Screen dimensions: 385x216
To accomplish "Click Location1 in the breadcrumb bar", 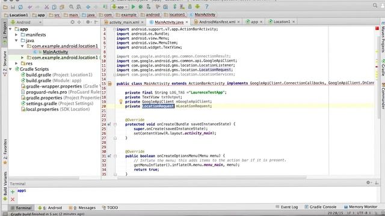I will 16,15.
